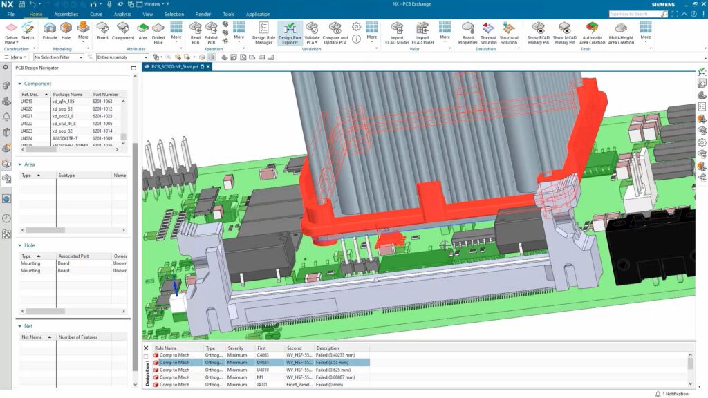Open the Render menu

point(203,14)
